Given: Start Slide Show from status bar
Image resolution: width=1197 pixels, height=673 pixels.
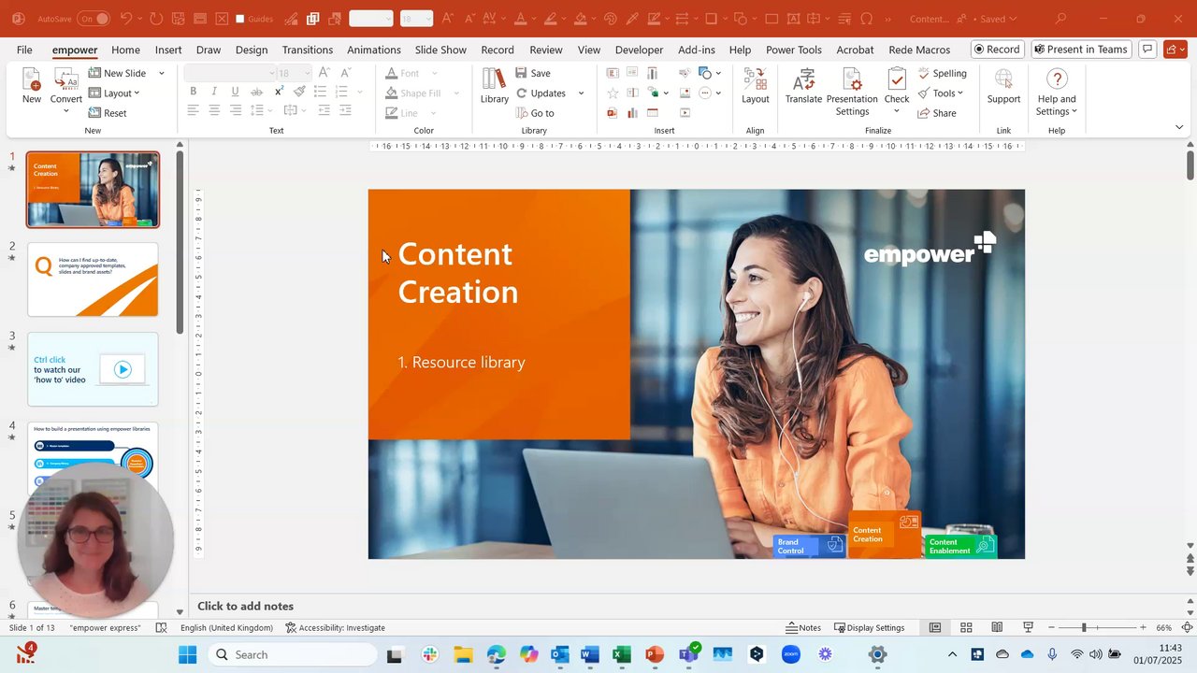Looking at the screenshot, I should pyautogui.click(x=1028, y=627).
